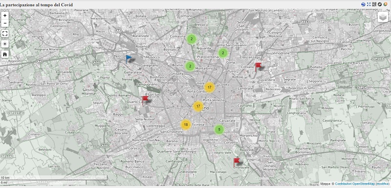Click the Bareggio place label
The image size is (391, 188).
pos(39,95)
